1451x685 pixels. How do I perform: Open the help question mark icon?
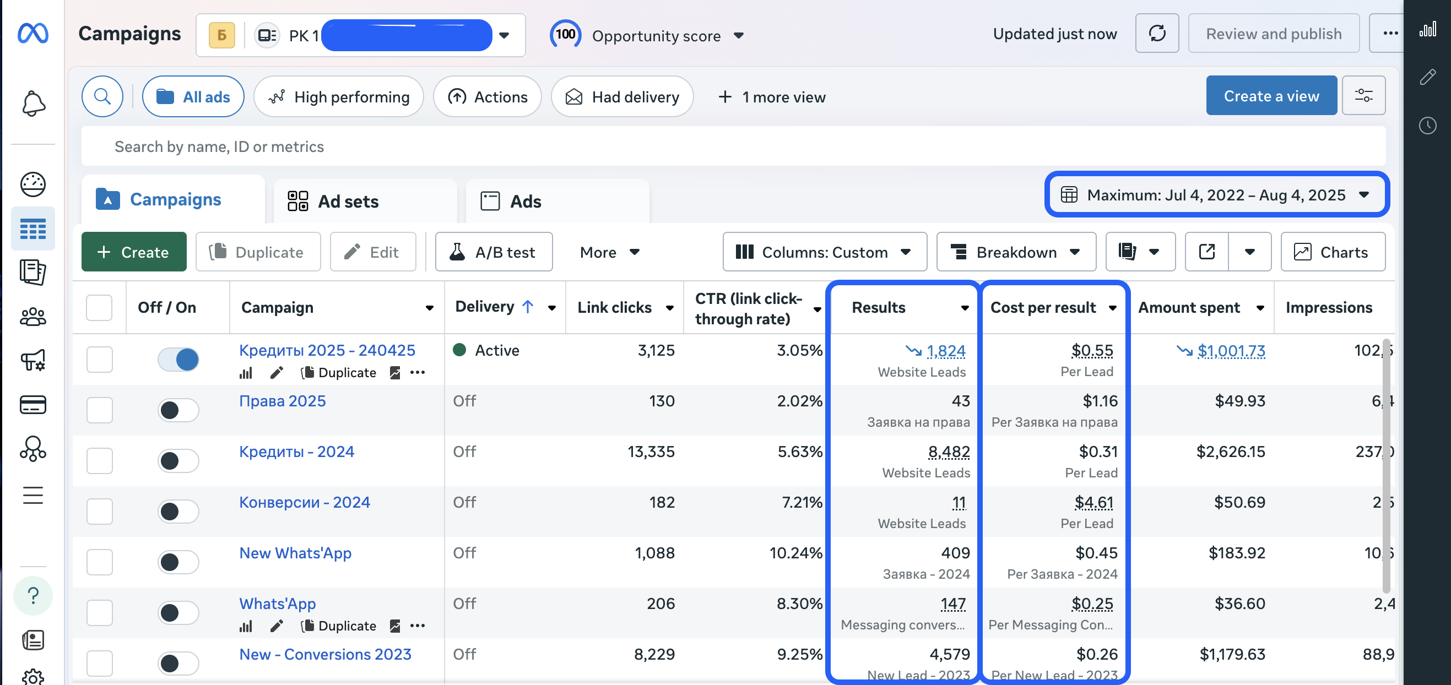coord(33,595)
